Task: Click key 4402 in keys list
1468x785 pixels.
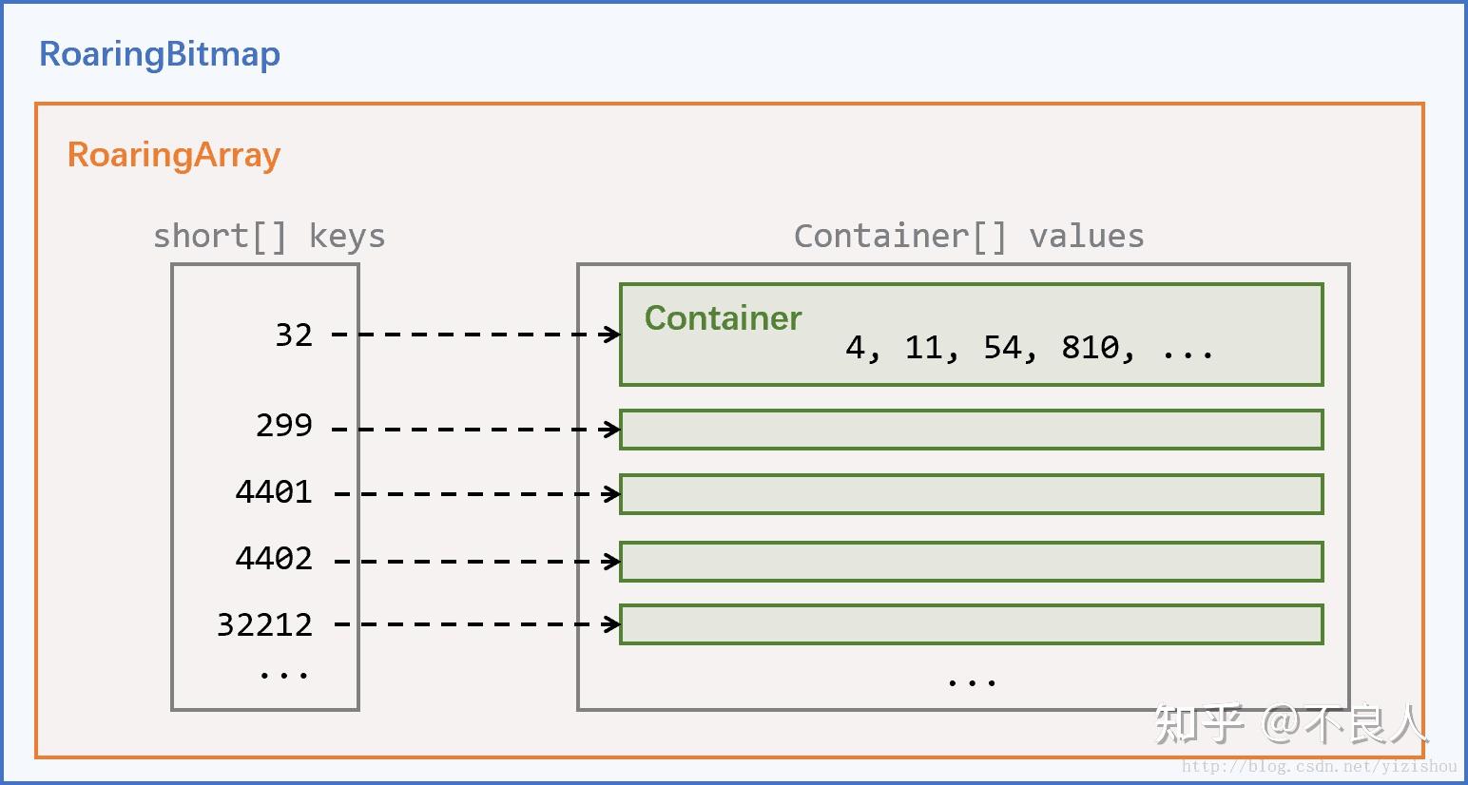Action: click(x=274, y=558)
